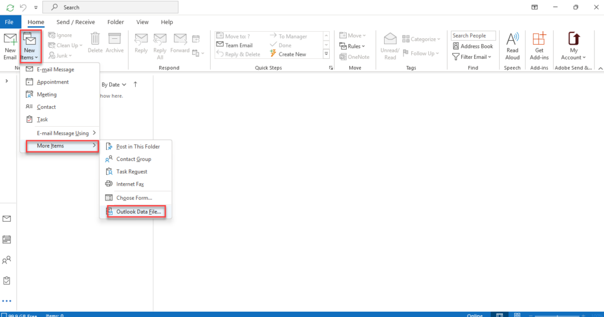Open Get Add-ins
Screen dimensions: 604x317
(539, 46)
